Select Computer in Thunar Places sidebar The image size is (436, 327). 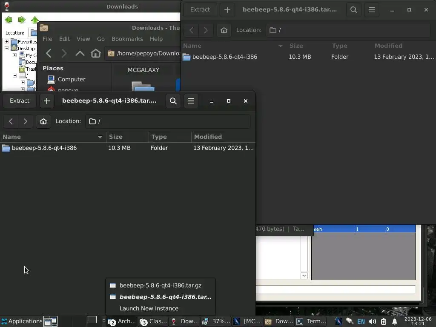[x=66, y=80]
